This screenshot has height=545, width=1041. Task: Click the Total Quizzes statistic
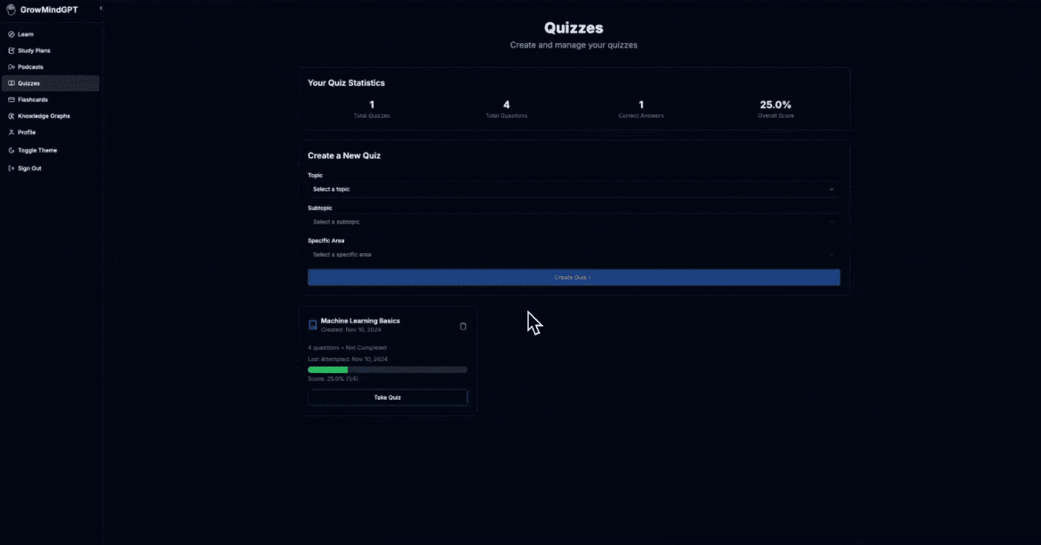click(372, 109)
